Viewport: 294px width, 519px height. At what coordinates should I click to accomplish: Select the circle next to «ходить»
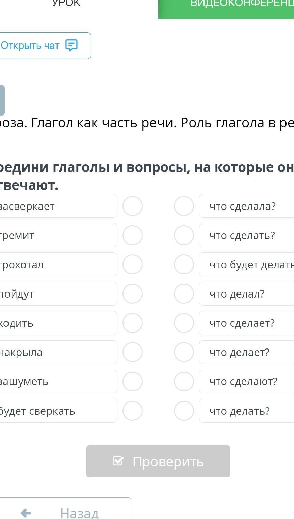coord(132,323)
